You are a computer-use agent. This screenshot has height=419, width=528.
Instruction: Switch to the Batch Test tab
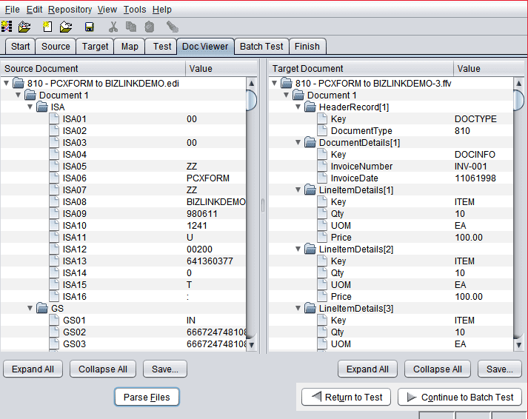261,46
